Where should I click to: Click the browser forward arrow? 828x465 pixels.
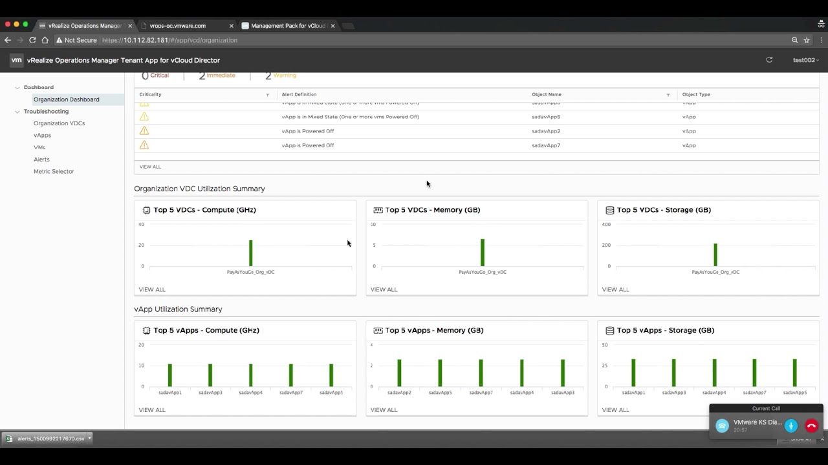(x=20, y=40)
